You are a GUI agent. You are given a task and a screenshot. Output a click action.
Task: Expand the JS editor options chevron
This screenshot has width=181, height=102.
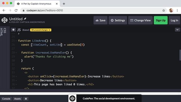click(x=177, y=30)
